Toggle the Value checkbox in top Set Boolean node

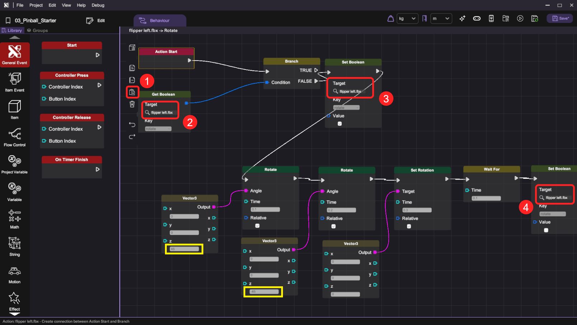[x=340, y=124]
